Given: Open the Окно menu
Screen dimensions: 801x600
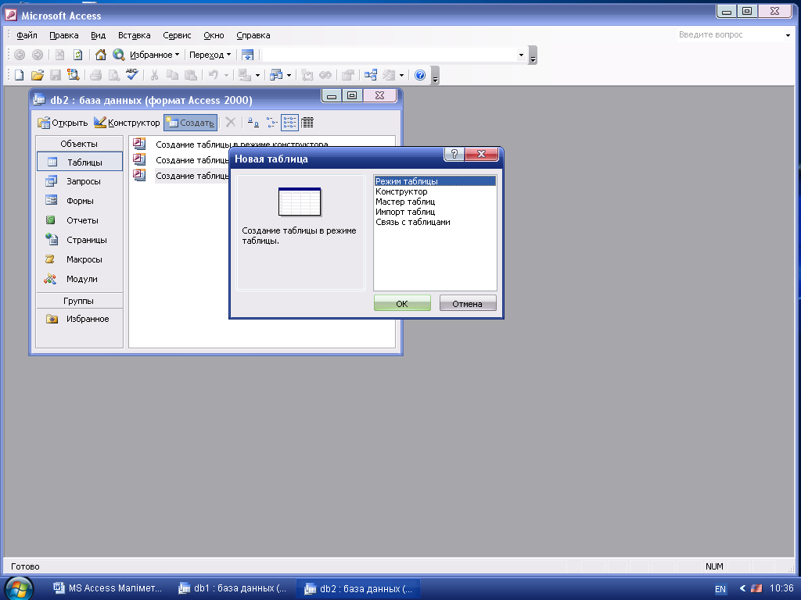Looking at the screenshot, I should [214, 35].
